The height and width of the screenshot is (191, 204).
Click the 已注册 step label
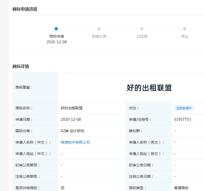pos(142,36)
